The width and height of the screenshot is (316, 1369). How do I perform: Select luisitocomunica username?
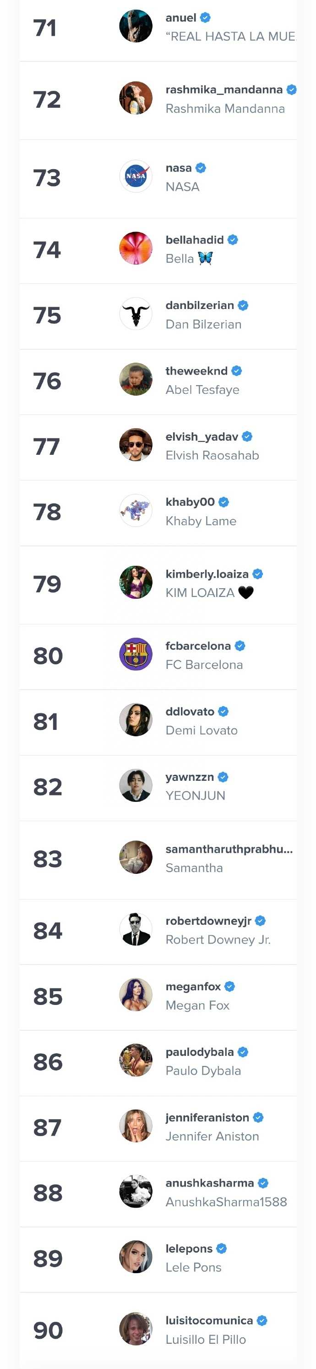(209, 1321)
